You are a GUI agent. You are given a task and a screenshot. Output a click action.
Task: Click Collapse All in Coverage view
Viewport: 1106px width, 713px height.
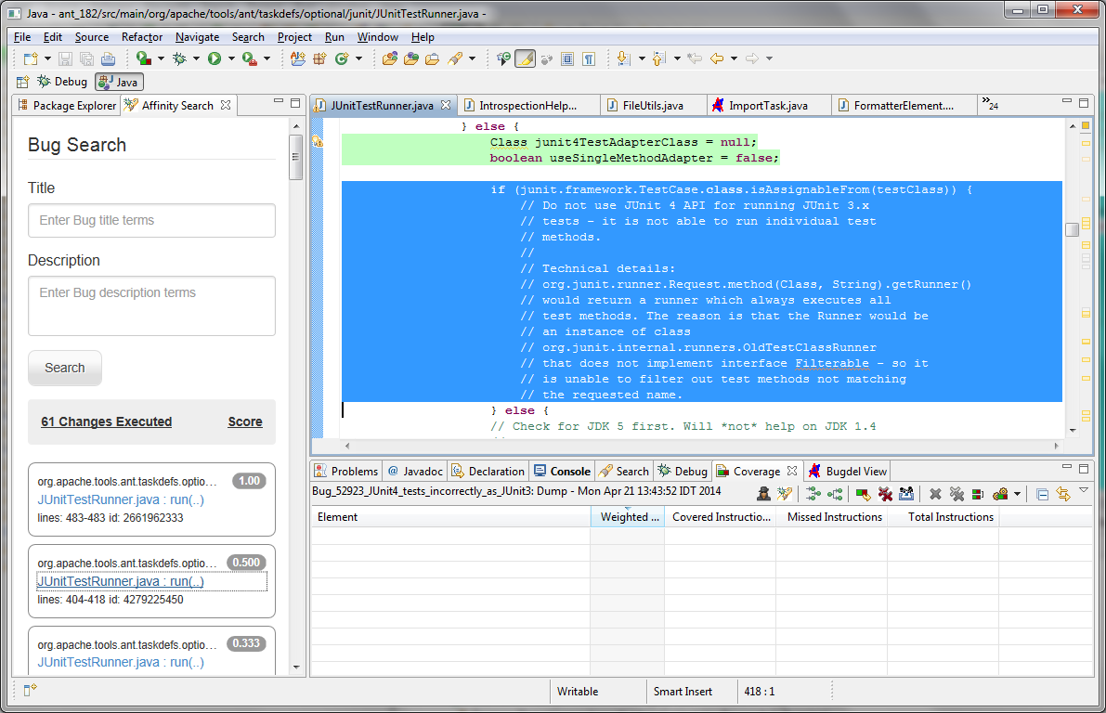tap(1043, 494)
